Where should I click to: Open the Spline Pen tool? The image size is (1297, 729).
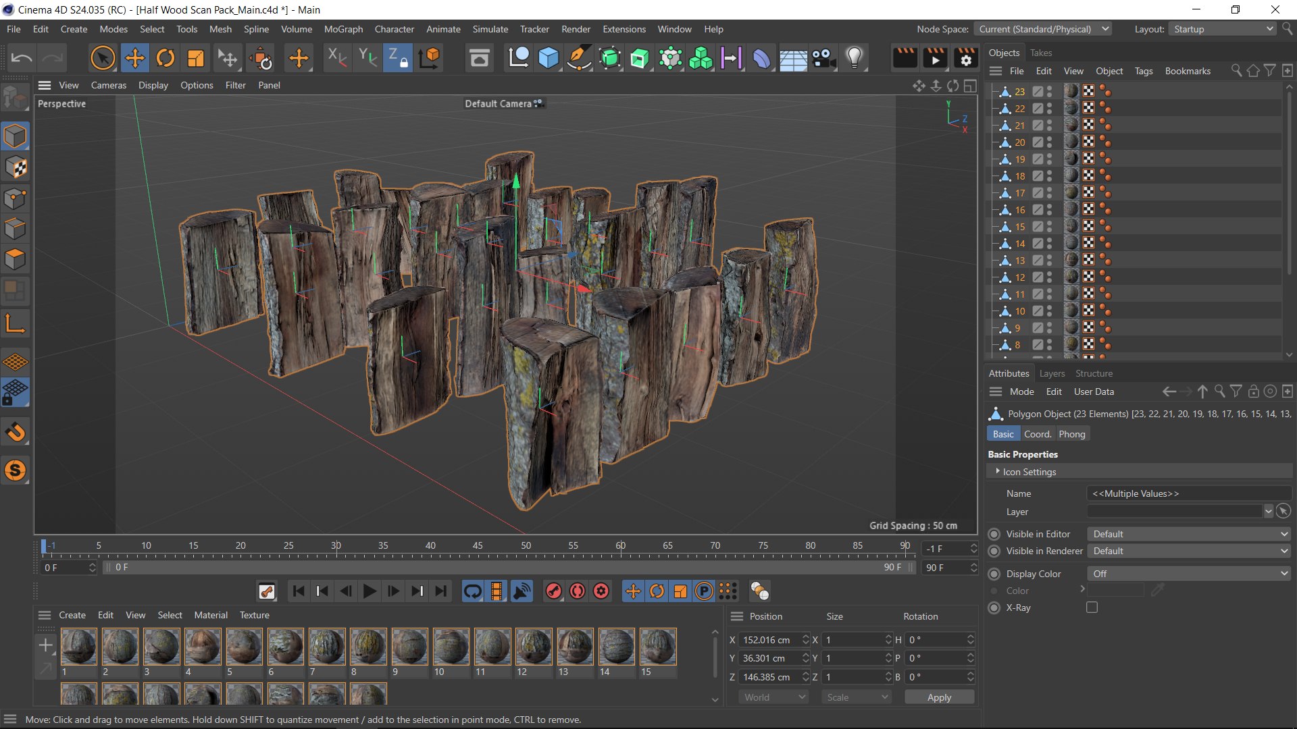coord(579,58)
